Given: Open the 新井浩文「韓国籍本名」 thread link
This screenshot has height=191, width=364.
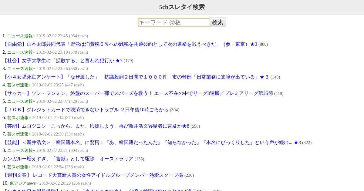Looking at the screenshot, I should click(x=152, y=142).
